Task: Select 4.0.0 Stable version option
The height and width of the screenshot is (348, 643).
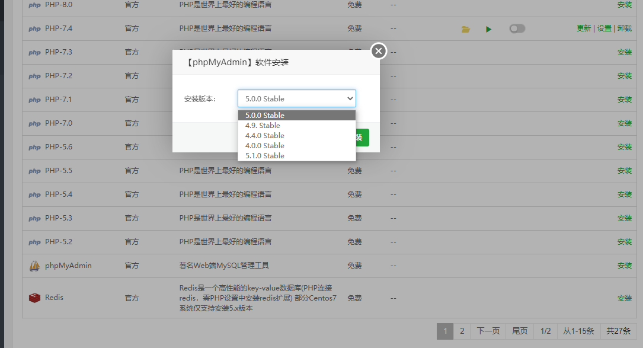Action: 297,146
